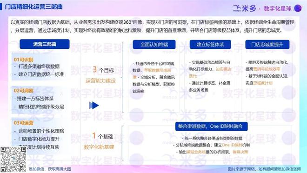Click the 全面认知终端 header box
This screenshot has height=173, width=307.
tap(154, 45)
